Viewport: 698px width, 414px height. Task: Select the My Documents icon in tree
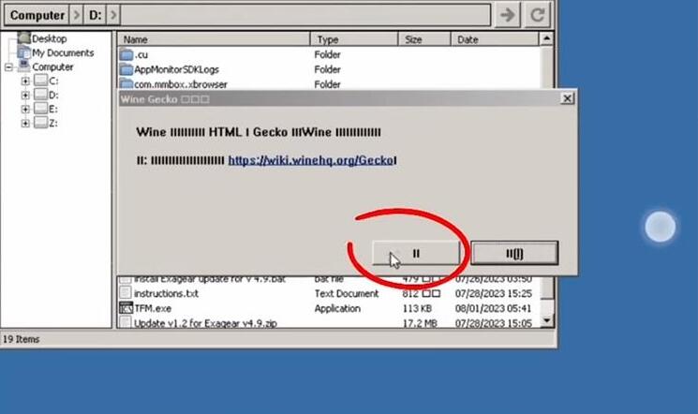[23, 52]
